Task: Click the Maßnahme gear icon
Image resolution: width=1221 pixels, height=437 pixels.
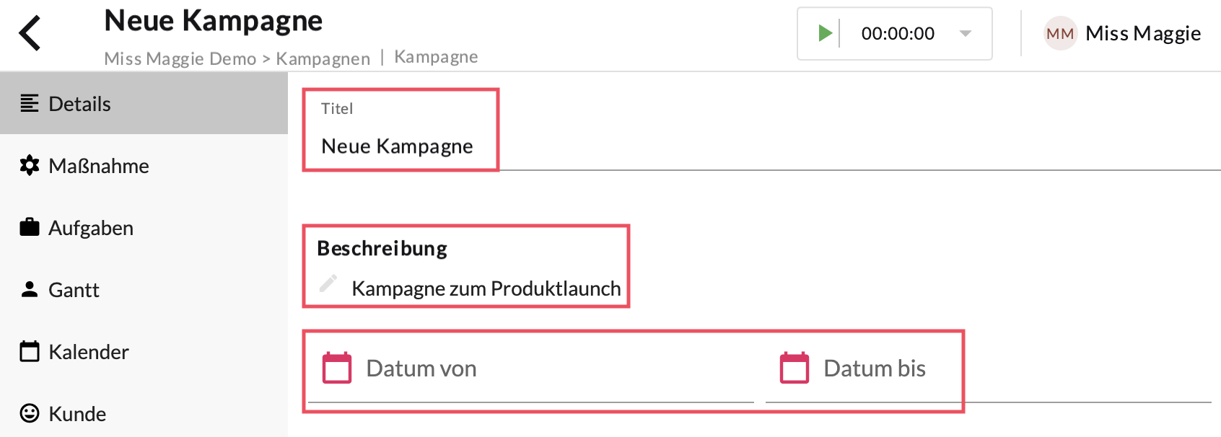Action: [30, 166]
